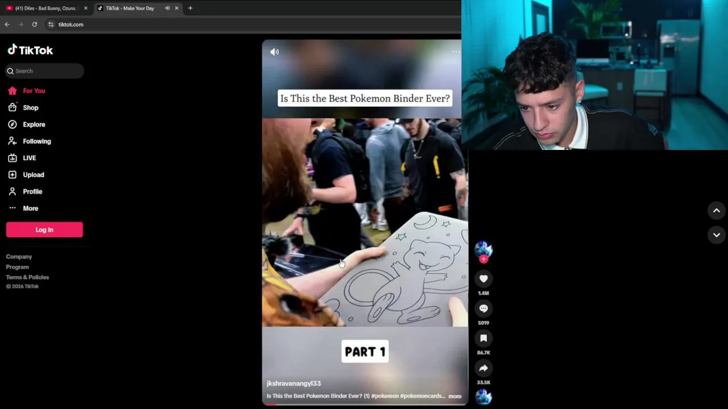Open the Following feed
The height and width of the screenshot is (409, 728).
pos(36,141)
